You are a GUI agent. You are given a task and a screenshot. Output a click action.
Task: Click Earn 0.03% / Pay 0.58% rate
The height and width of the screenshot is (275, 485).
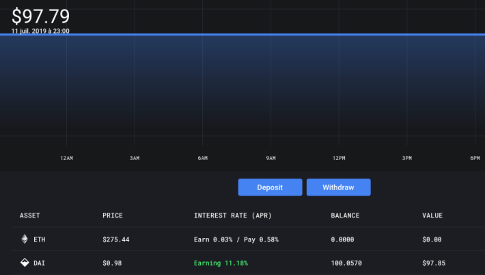point(236,239)
